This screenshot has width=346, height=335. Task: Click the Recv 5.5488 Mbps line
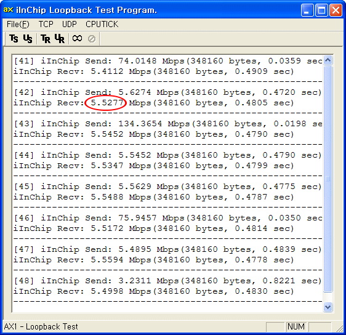tap(153, 197)
